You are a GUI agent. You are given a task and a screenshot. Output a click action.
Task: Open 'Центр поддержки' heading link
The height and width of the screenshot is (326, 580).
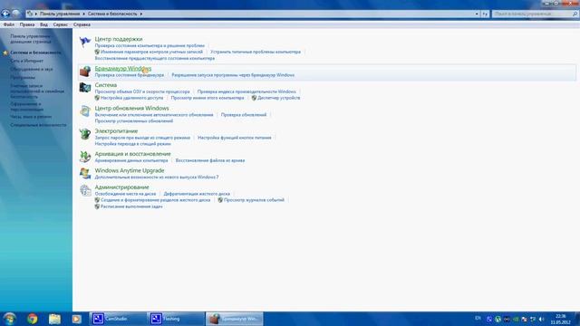(x=119, y=39)
